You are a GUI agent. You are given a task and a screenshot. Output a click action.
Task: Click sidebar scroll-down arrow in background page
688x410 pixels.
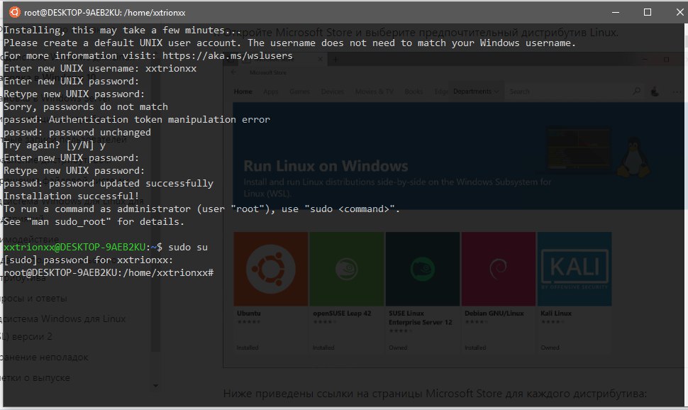(156, 386)
